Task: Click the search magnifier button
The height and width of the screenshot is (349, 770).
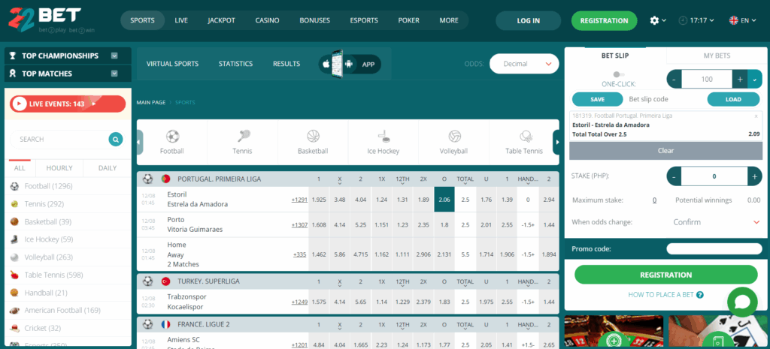Action: tap(115, 139)
